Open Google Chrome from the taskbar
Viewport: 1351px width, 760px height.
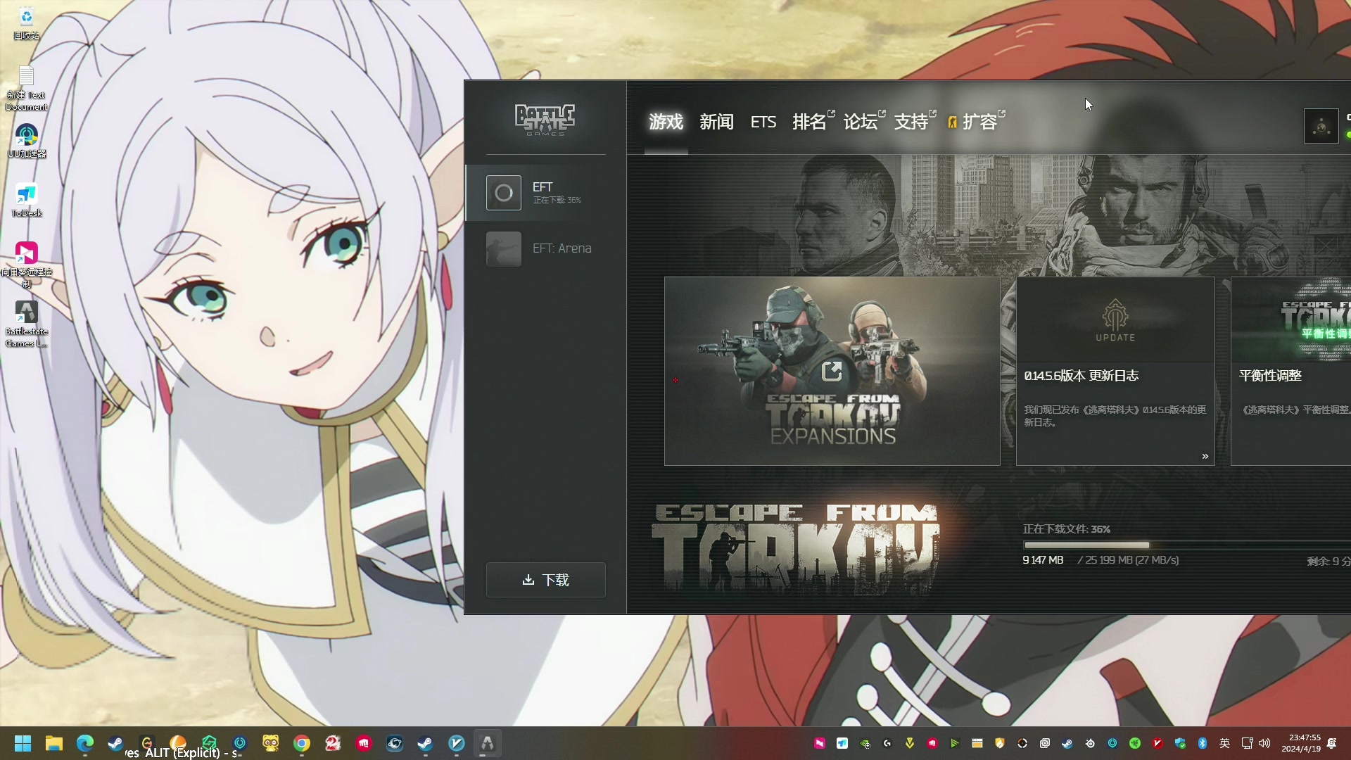click(x=302, y=744)
